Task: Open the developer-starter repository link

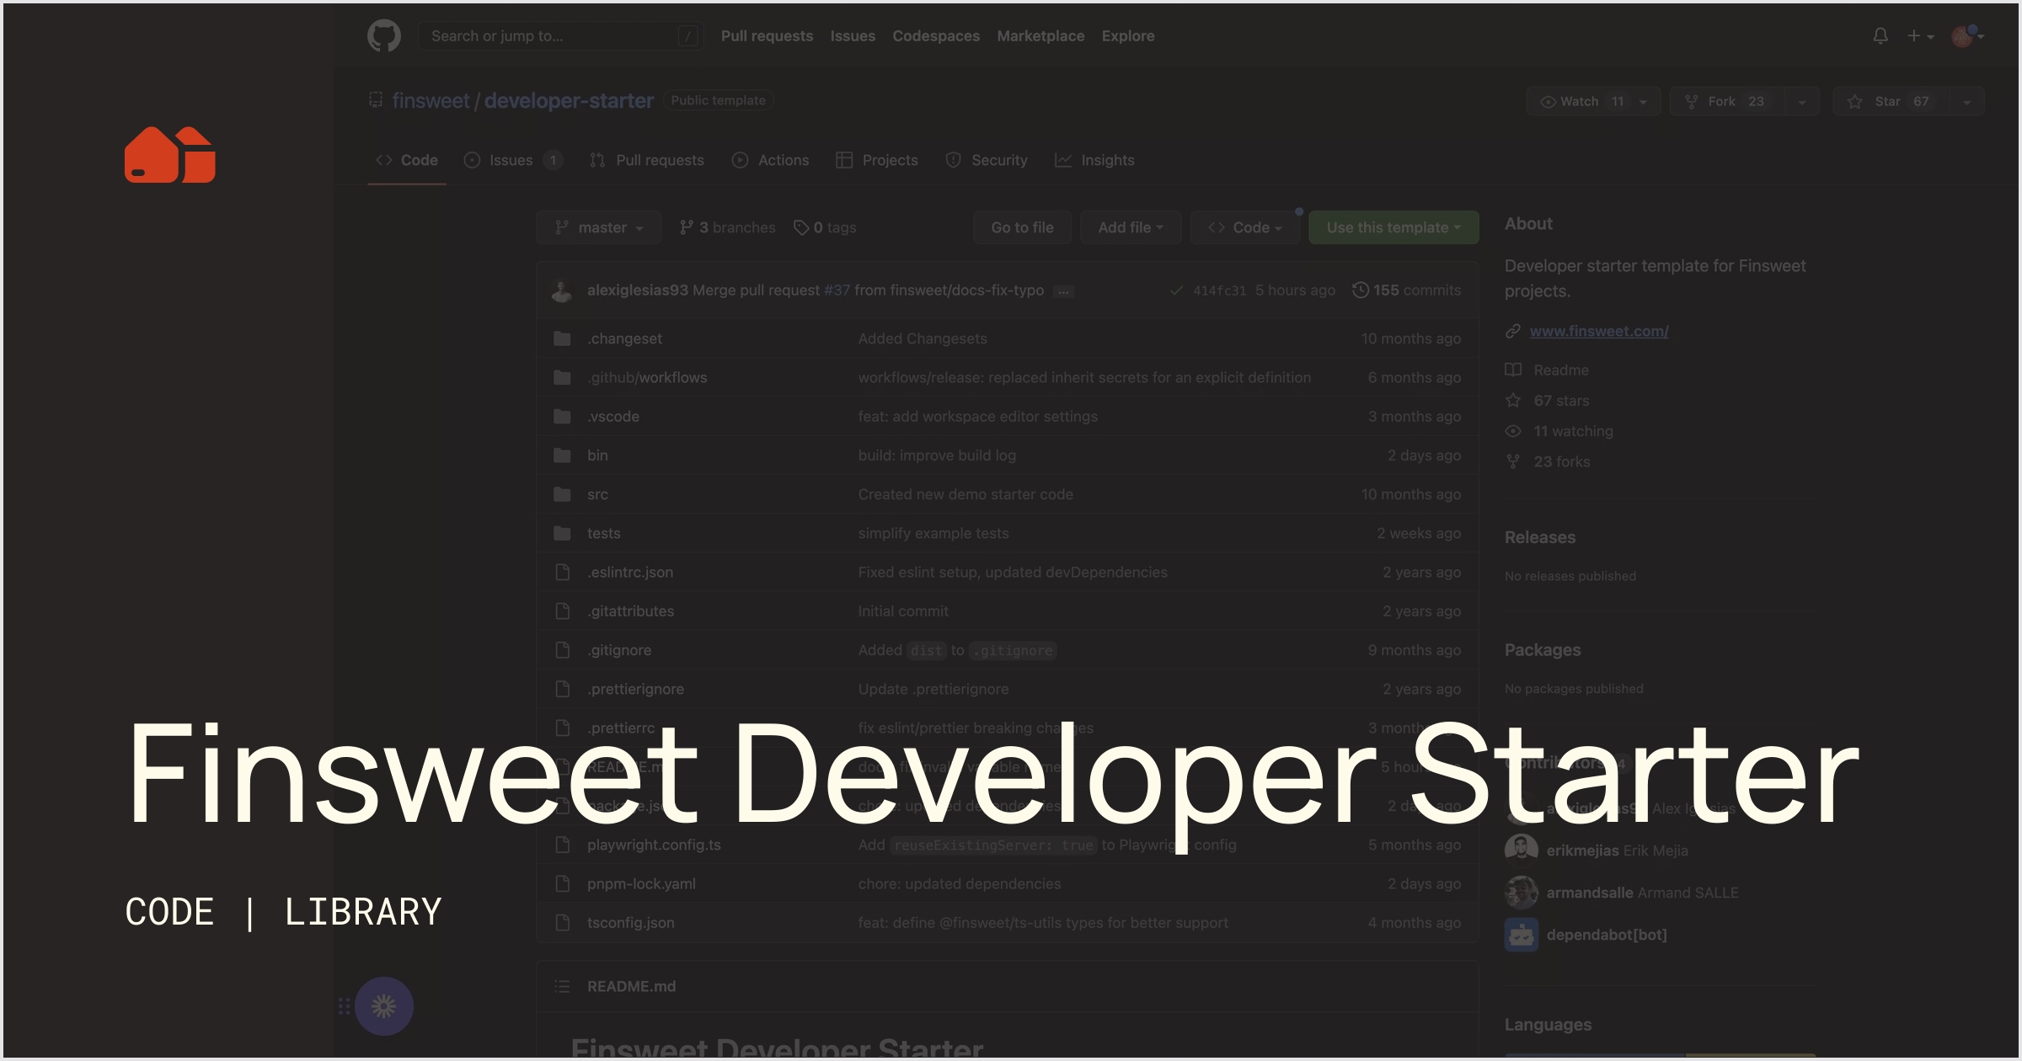Action: pyautogui.click(x=569, y=101)
